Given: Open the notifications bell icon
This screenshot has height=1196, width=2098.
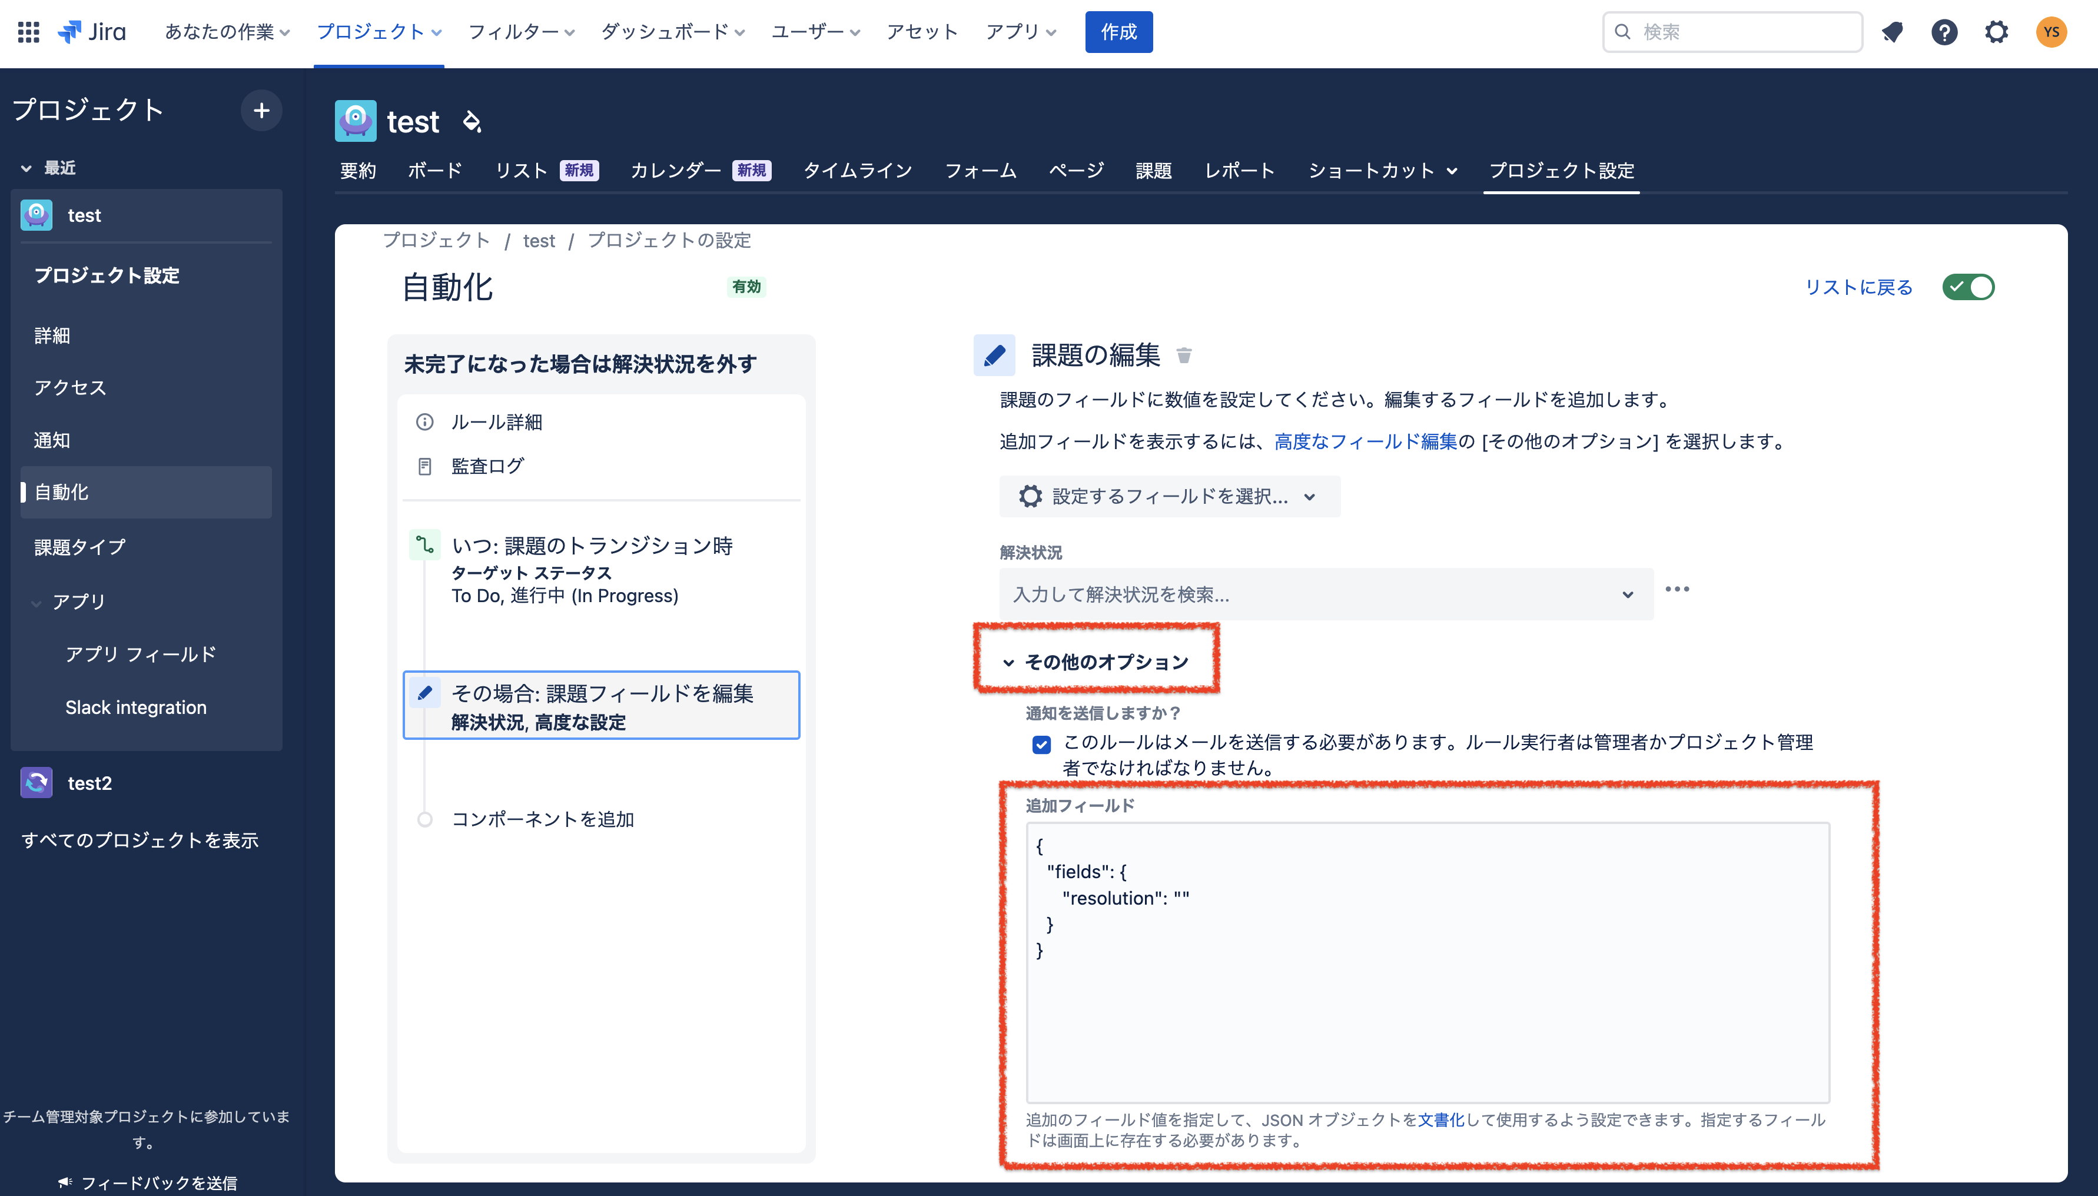Looking at the screenshot, I should pos(1892,32).
